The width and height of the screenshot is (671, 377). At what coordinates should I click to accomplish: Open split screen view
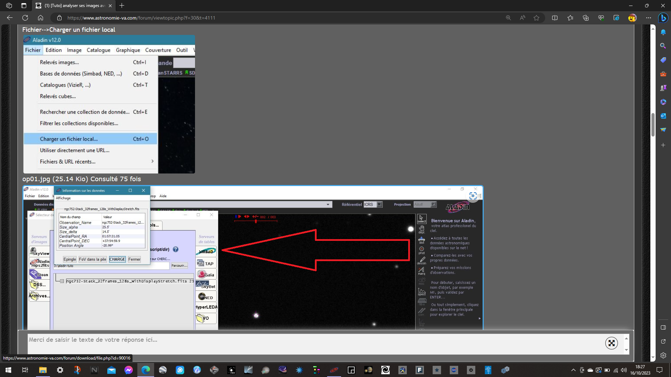555,18
